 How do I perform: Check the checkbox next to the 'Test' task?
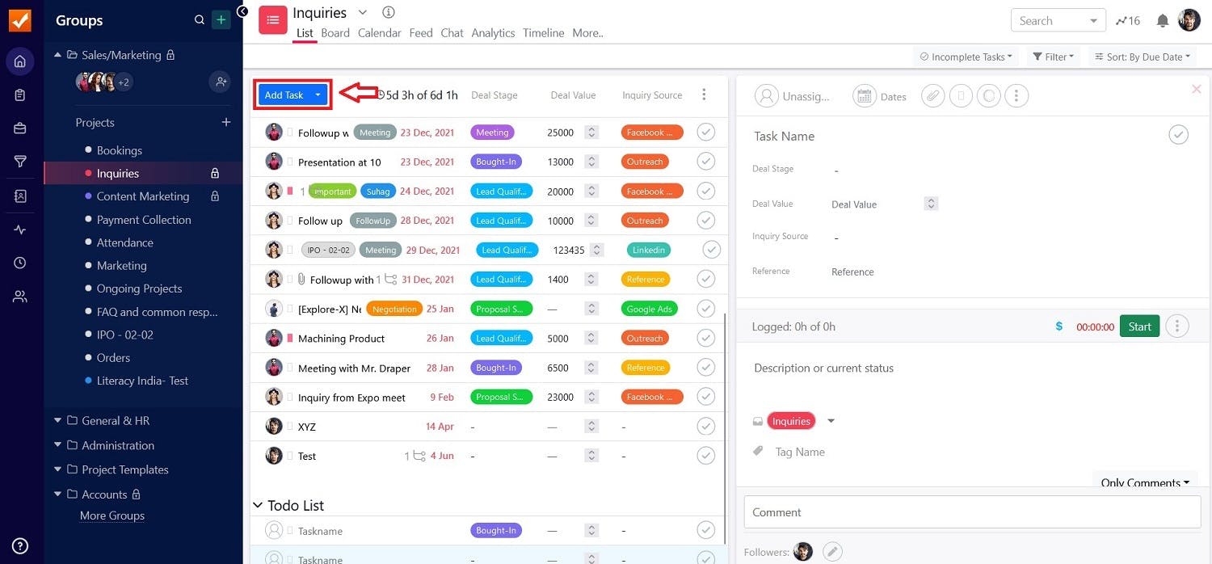click(x=705, y=455)
